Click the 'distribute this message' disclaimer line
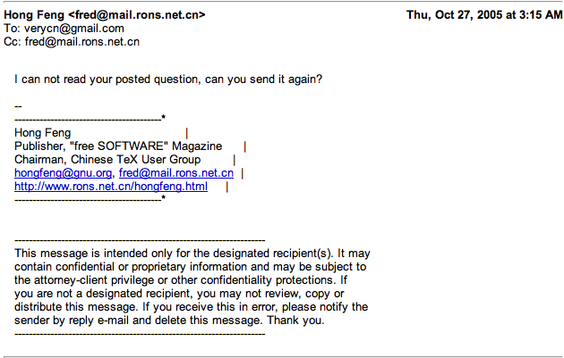 click(191, 307)
